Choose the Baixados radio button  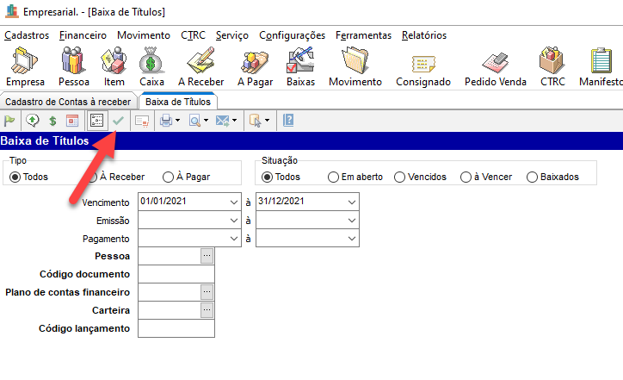[533, 177]
